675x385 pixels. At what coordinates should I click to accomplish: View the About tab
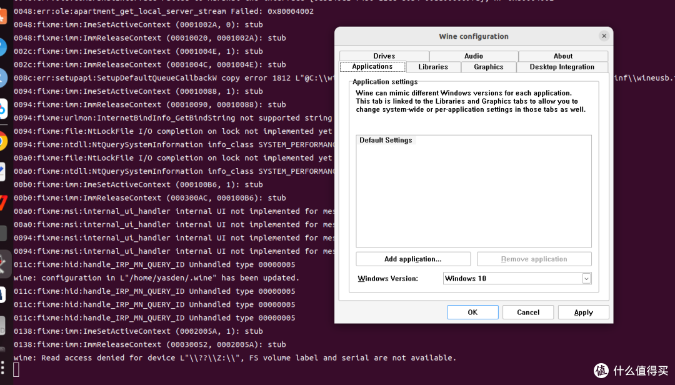coord(562,56)
